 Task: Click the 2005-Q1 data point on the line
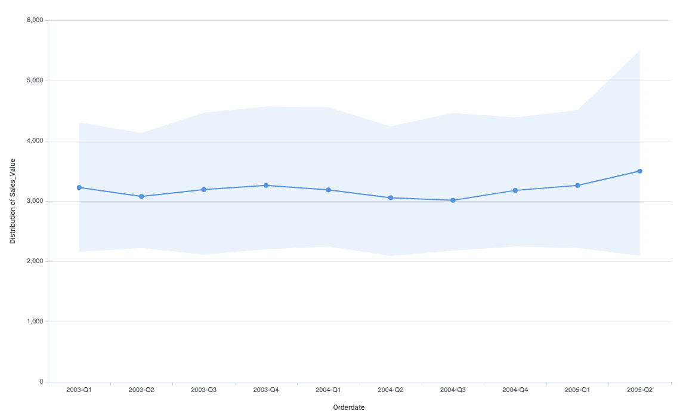pos(577,186)
